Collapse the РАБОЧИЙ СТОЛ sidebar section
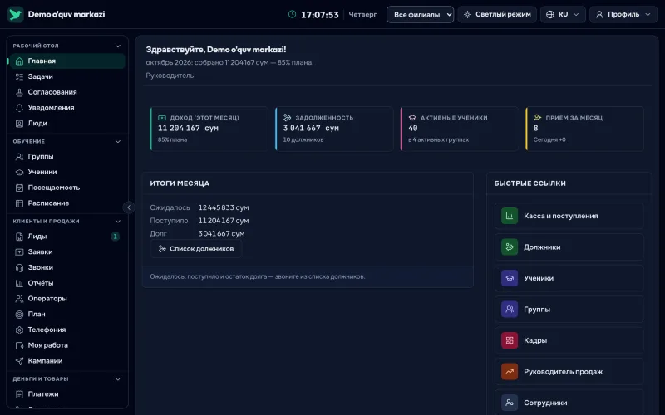The width and height of the screenshot is (665, 415). 118,46
